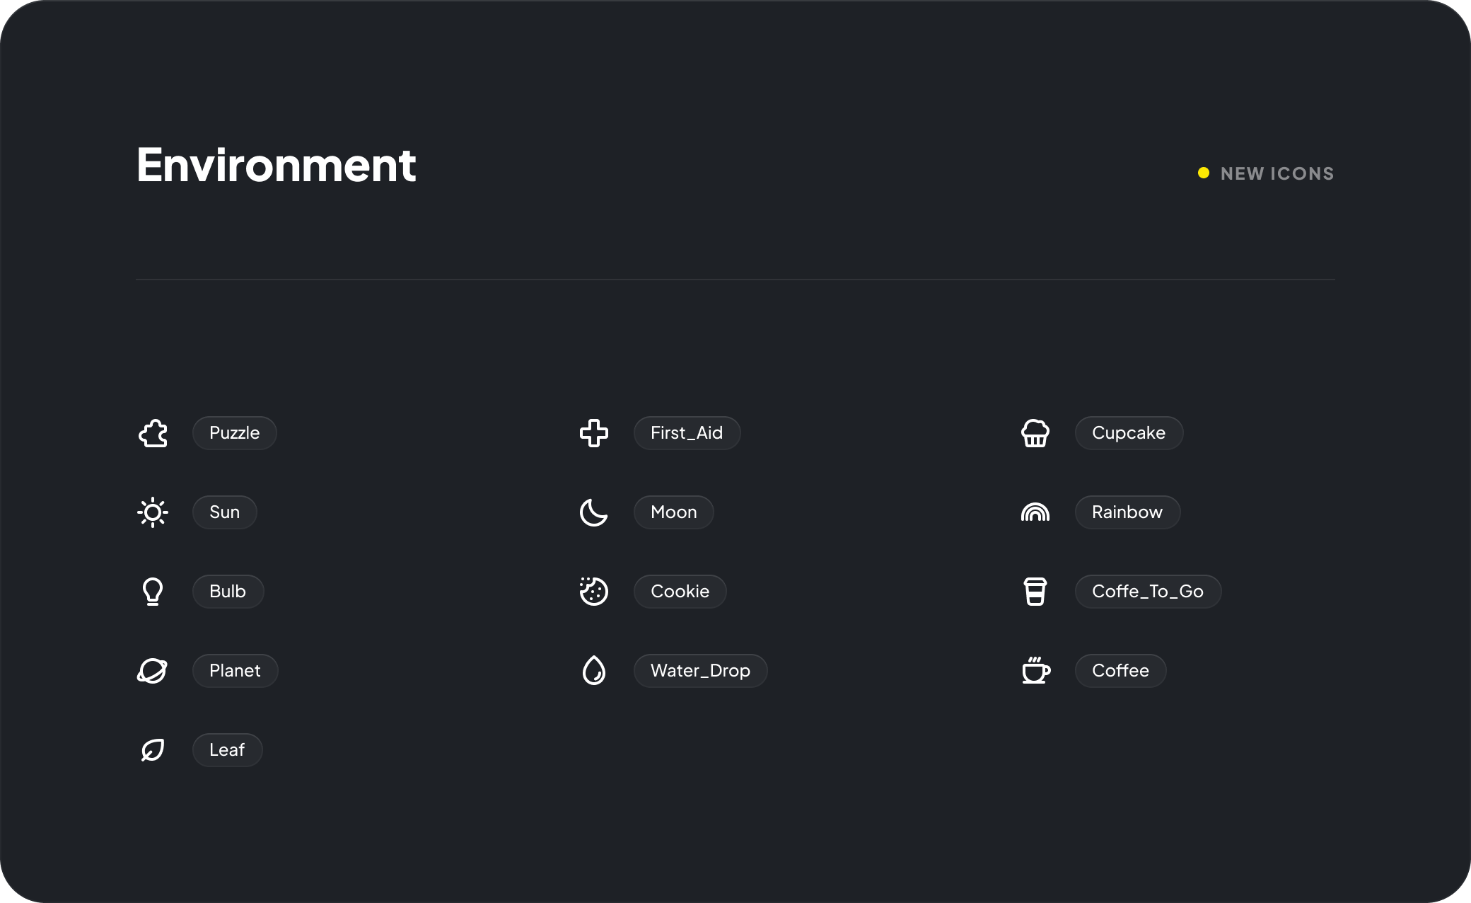Click the Environment heading text
The width and height of the screenshot is (1471, 903).
click(276, 166)
